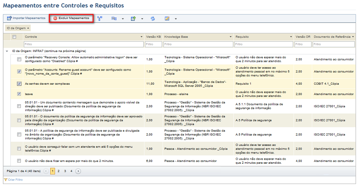
Task: Open dropdown arrow beside export icon
Action: pos(142,19)
